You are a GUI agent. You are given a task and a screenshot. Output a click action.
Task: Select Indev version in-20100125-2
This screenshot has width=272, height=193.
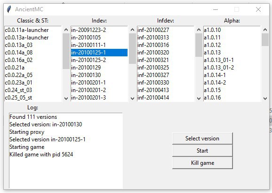click(x=99, y=60)
